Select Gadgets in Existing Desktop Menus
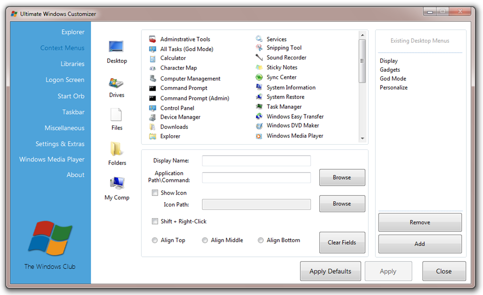The image size is (483, 295). point(390,70)
